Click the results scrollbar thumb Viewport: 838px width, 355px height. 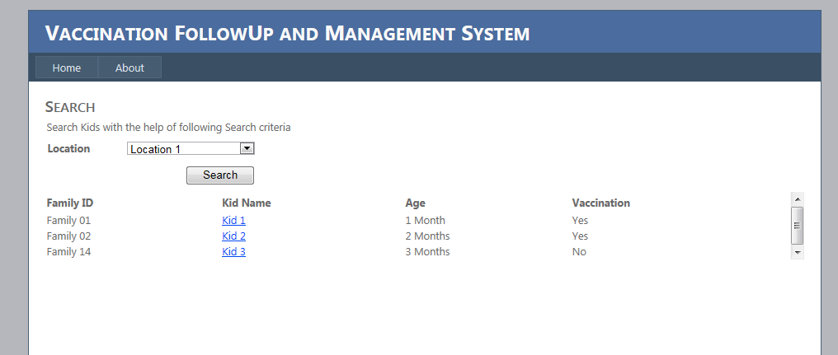point(798,226)
